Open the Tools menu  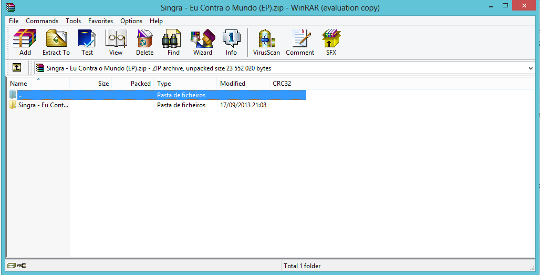[74, 21]
